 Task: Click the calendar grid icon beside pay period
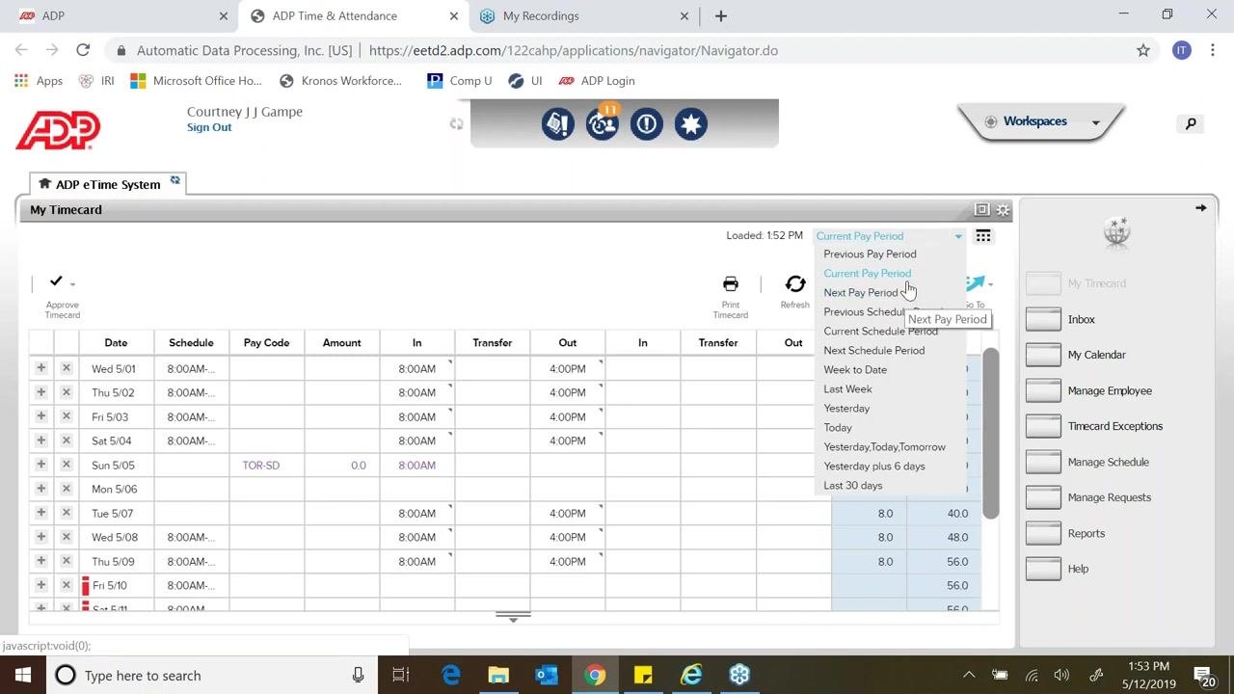coord(982,236)
